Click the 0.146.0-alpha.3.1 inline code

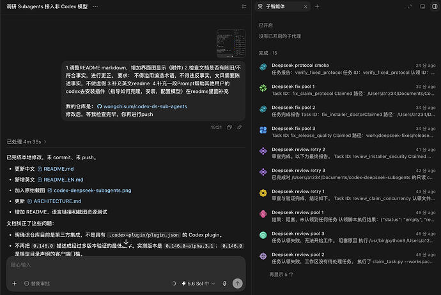189,246
